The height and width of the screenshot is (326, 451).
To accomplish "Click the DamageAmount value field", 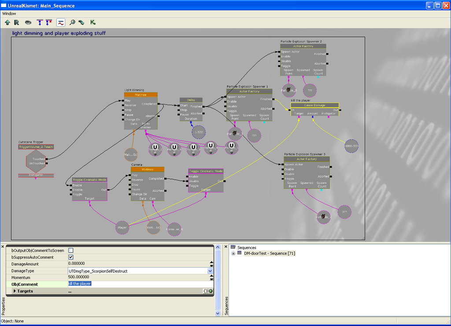I will (x=139, y=264).
